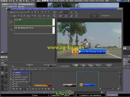Image resolution: width=130 pixels, height=97 pixels.
Task: Align text right in Layout Editor
Action: click(49, 12)
